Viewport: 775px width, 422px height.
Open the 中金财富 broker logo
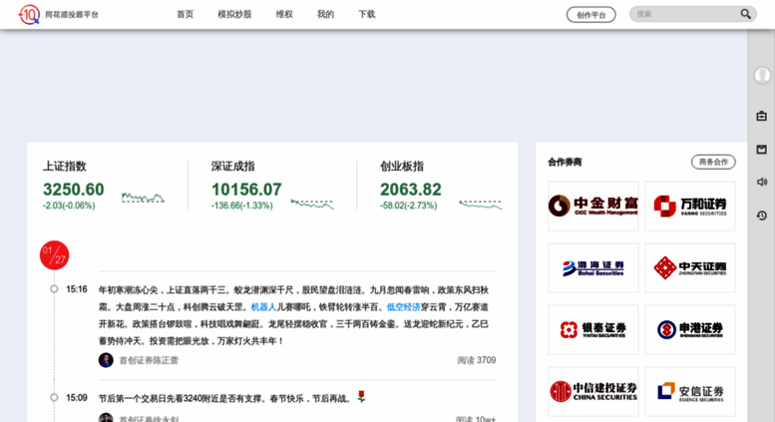click(593, 207)
